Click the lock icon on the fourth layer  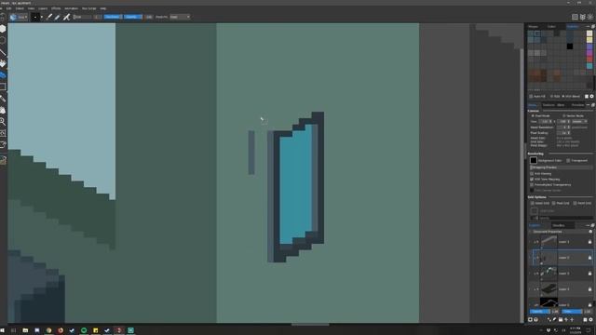(x=589, y=289)
